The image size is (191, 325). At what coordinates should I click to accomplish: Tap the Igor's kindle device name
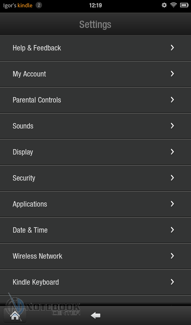tap(18, 5)
